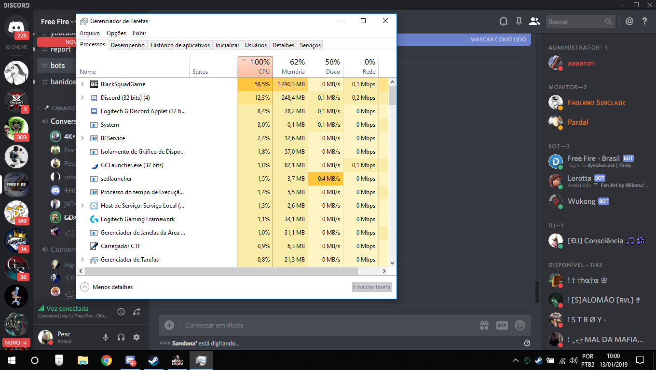This screenshot has height=370, width=656.
Task: Open the emoji picker smiley
Action: (x=520, y=325)
